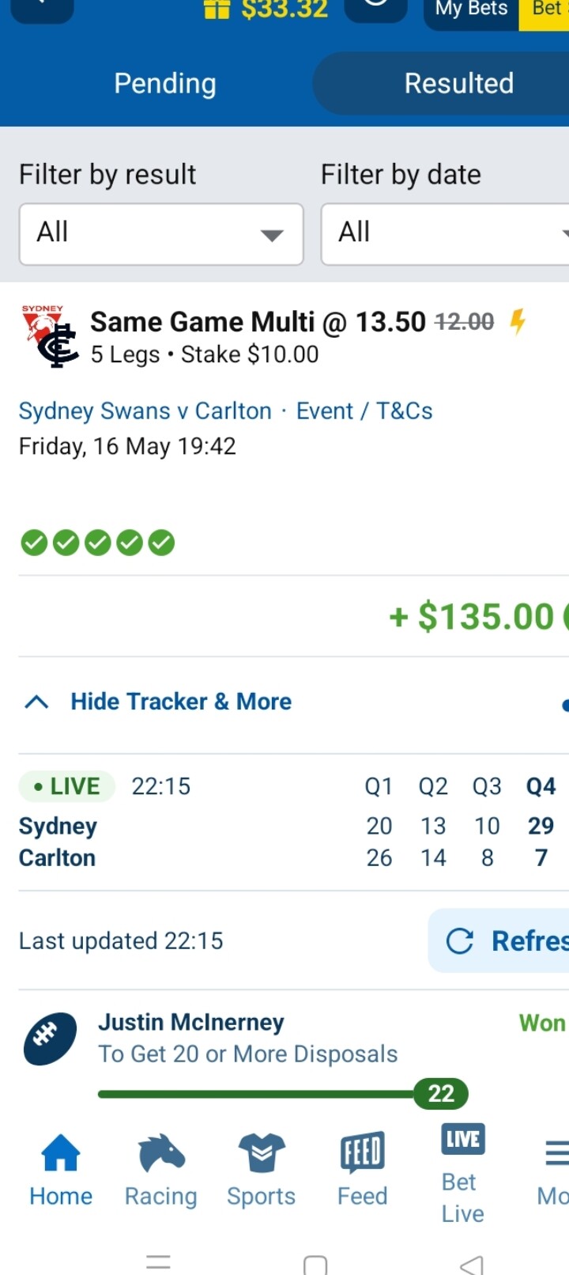Tap the Home icon in bottom navigation
This screenshot has width=569, height=1275.
pyautogui.click(x=61, y=1153)
